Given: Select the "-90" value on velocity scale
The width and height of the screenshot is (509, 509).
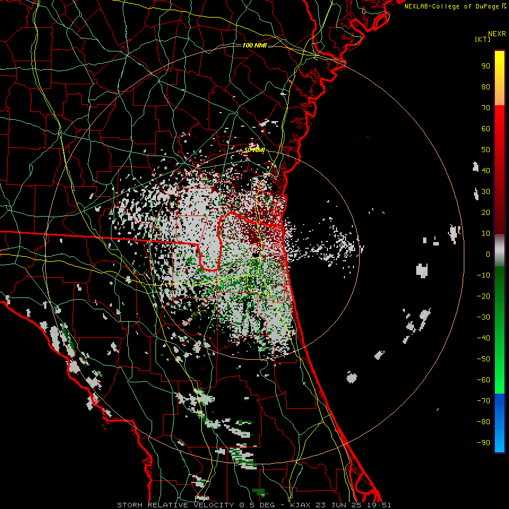Looking at the screenshot, I should (484, 443).
